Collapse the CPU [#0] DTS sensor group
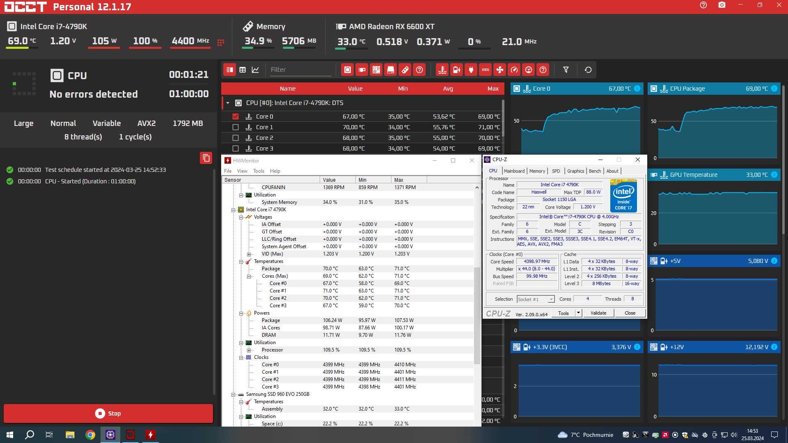This screenshot has width=788, height=443. coord(228,103)
